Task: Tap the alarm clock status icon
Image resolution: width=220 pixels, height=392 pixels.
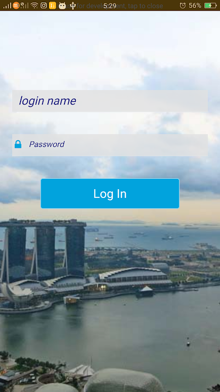Action: [182, 5]
